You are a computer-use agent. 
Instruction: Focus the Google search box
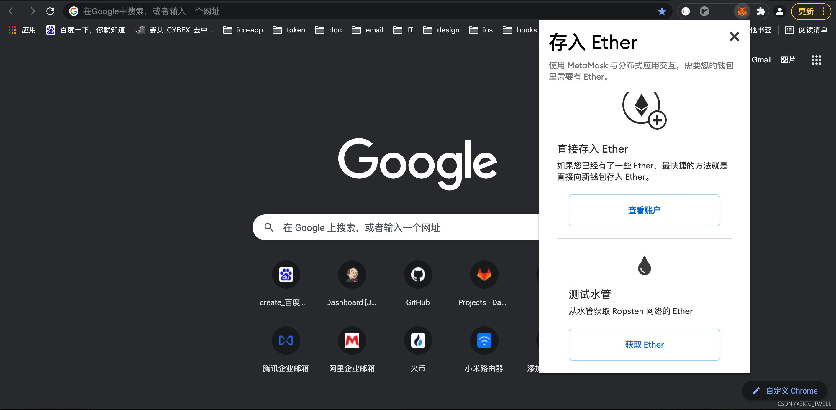(x=396, y=227)
